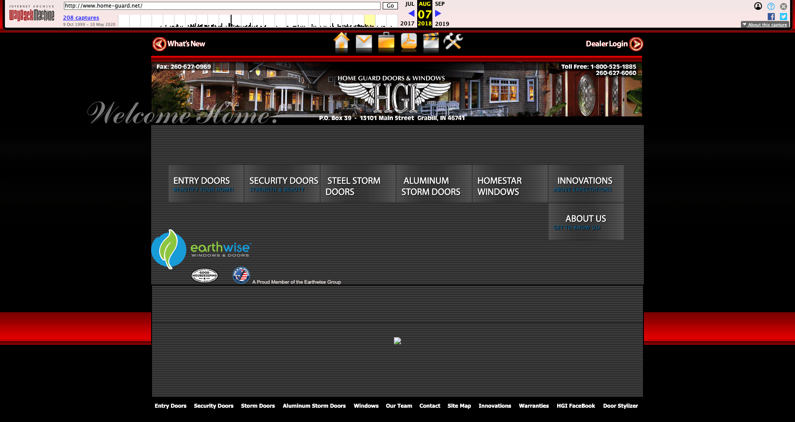Open the Security Doors tile
The image size is (795, 422).
coord(282,183)
